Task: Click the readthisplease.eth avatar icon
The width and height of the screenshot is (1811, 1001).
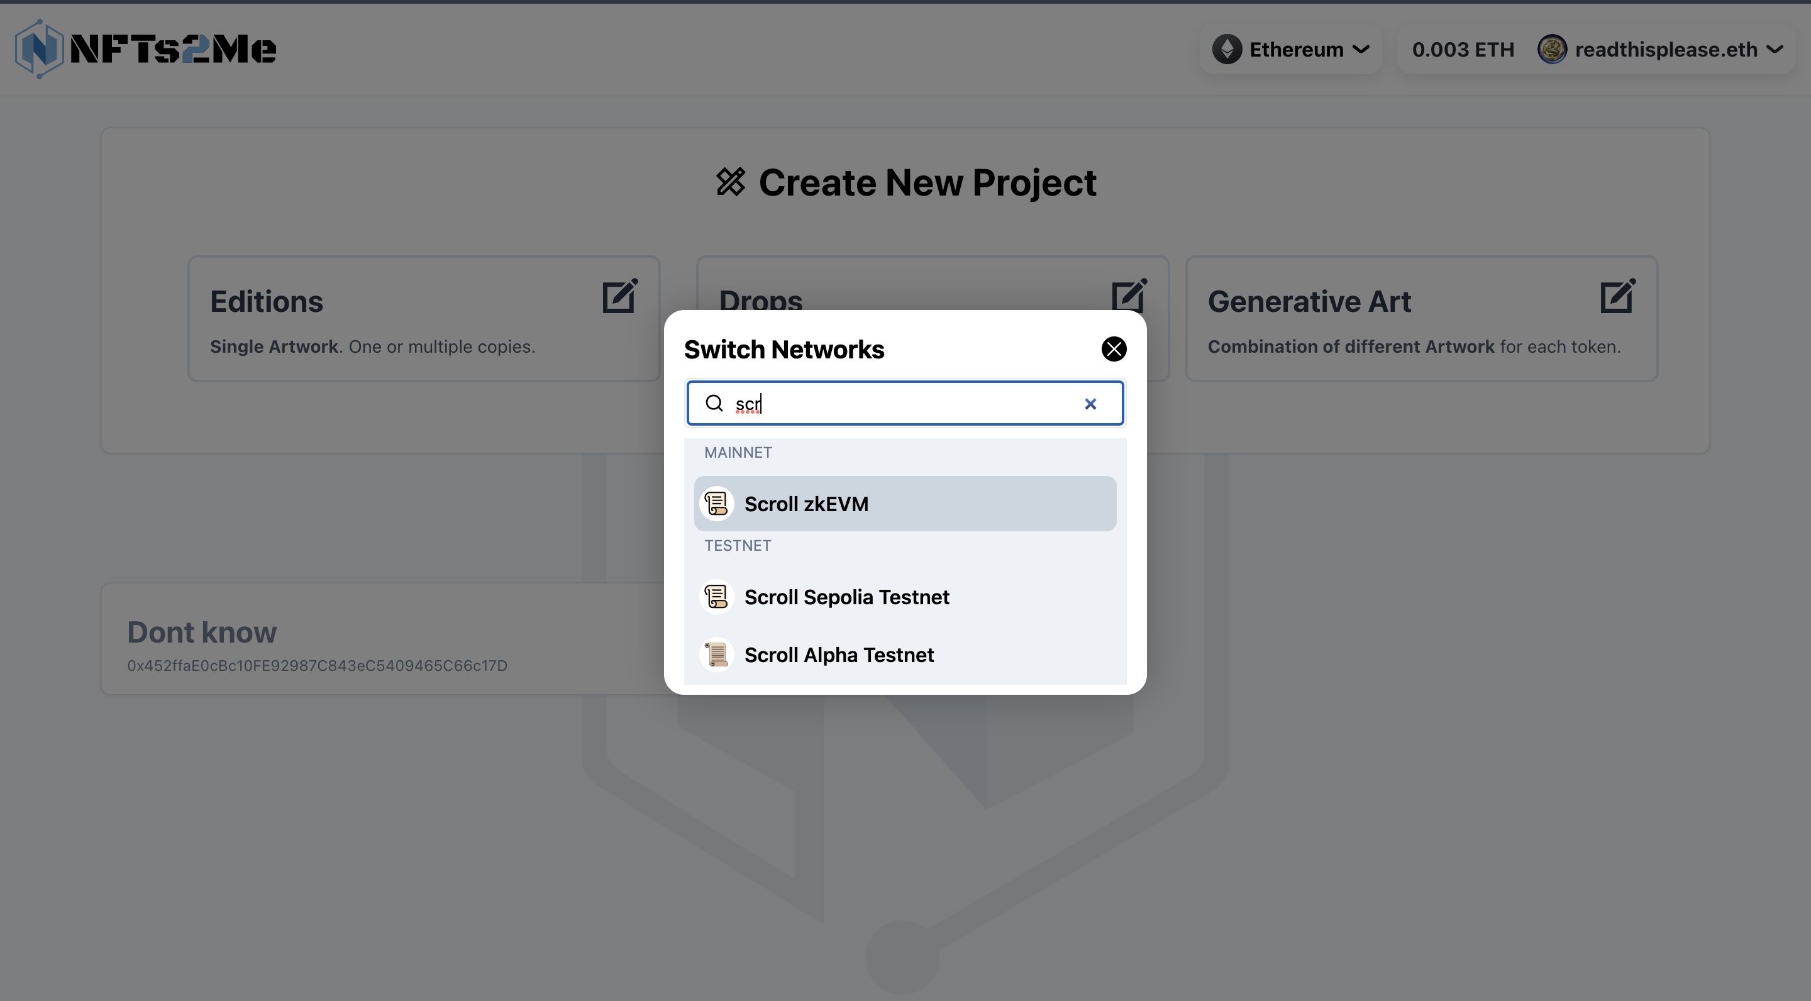Action: [1551, 49]
